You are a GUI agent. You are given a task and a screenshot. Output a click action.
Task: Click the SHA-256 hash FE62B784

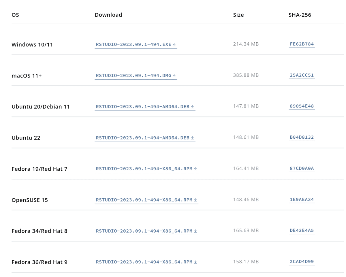(302, 44)
